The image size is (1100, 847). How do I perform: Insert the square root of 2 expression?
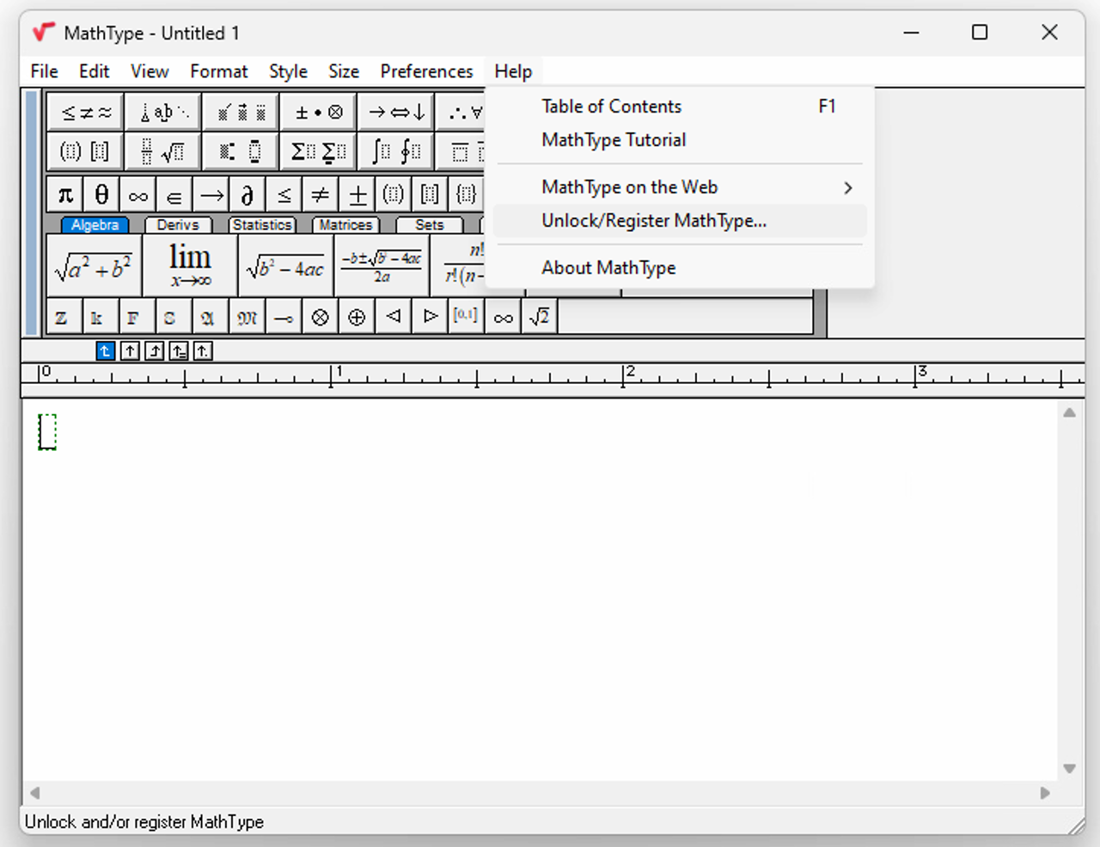pyautogui.click(x=539, y=317)
